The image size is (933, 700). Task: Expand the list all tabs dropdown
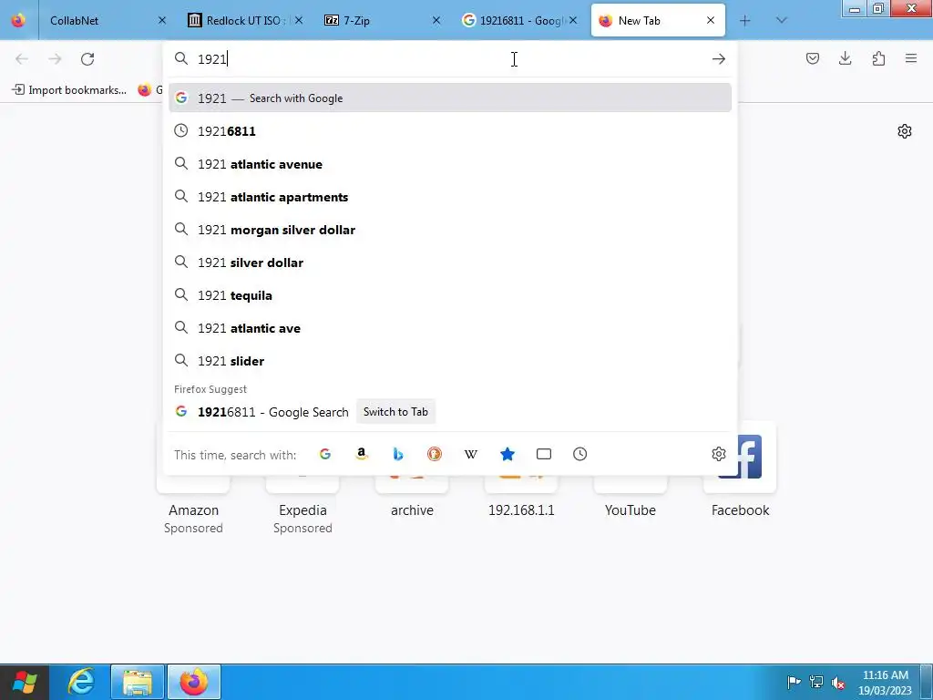click(x=781, y=21)
